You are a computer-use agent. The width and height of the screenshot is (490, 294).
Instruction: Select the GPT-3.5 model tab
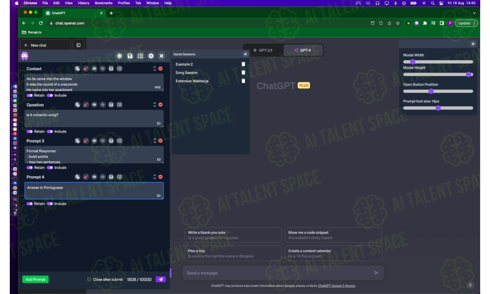point(263,50)
